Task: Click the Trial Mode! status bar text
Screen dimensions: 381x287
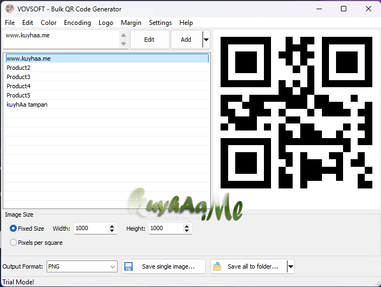Action: [x=18, y=282]
